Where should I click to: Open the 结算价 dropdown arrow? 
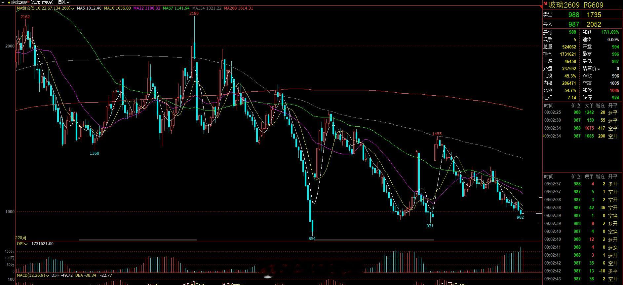(599, 69)
